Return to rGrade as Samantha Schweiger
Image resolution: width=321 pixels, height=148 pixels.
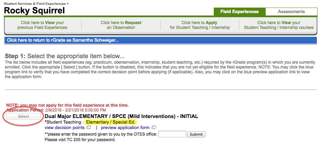(63, 40)
